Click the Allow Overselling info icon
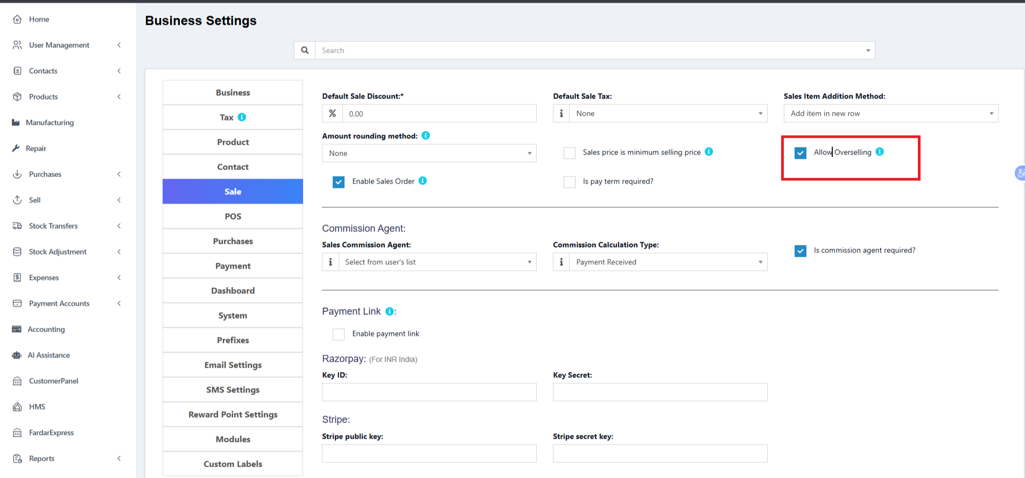 coord(880,152)
